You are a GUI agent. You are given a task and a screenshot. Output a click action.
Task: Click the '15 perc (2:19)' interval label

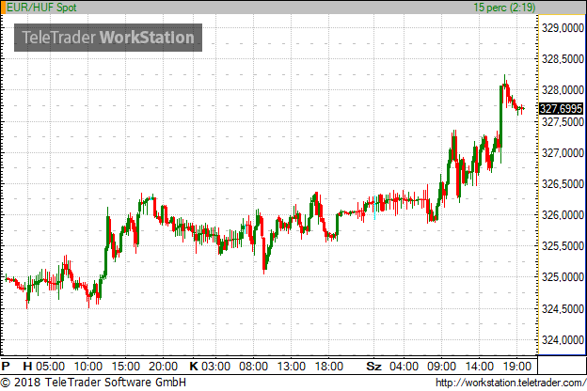coord(504,8)
